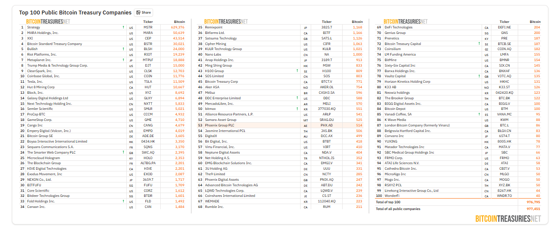The image size is (559, 227).
Task: Select the highlighted Phoenix Group PLC row
Action: point(280,125)
